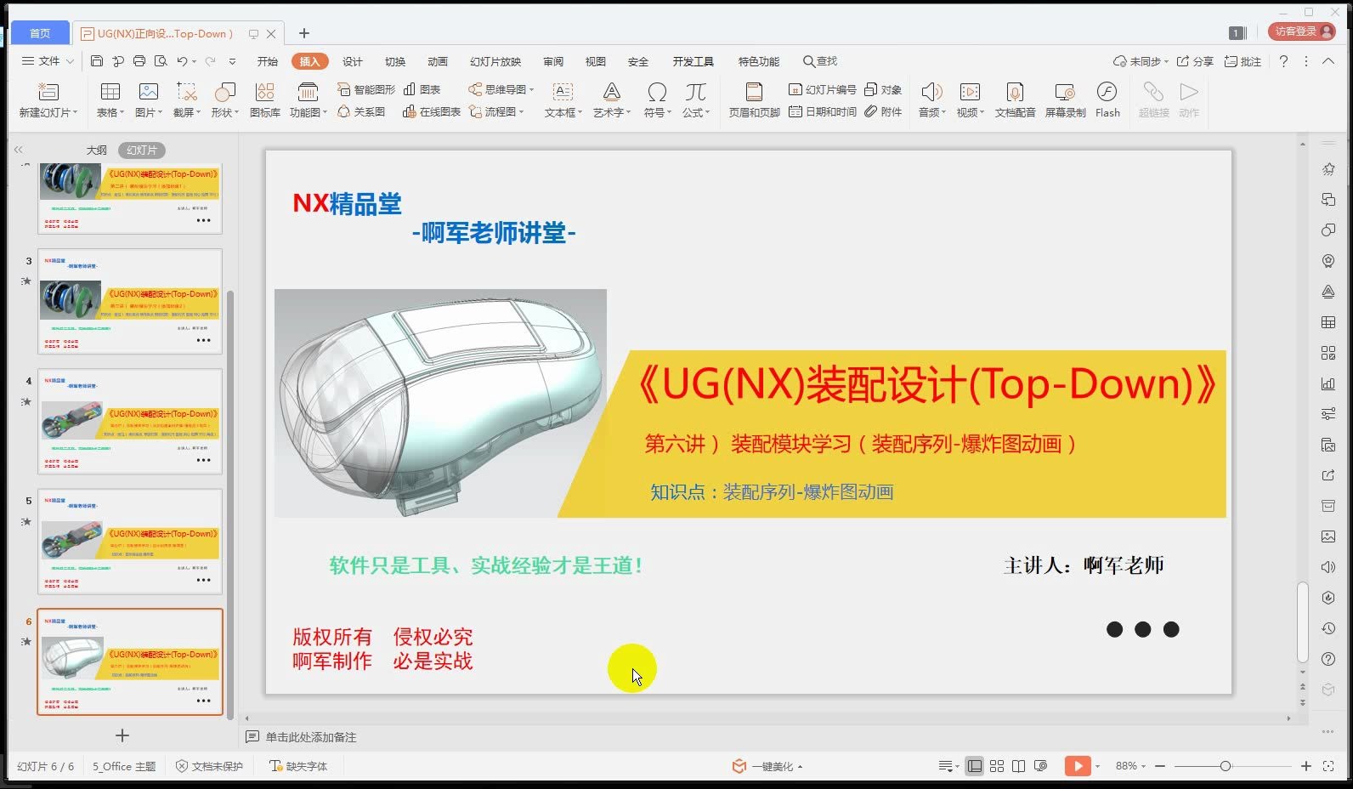Insert an 附件 attachment
The width and height of the screenshot is (1353, 789).
pyautogui.click(x=883, y=111)
